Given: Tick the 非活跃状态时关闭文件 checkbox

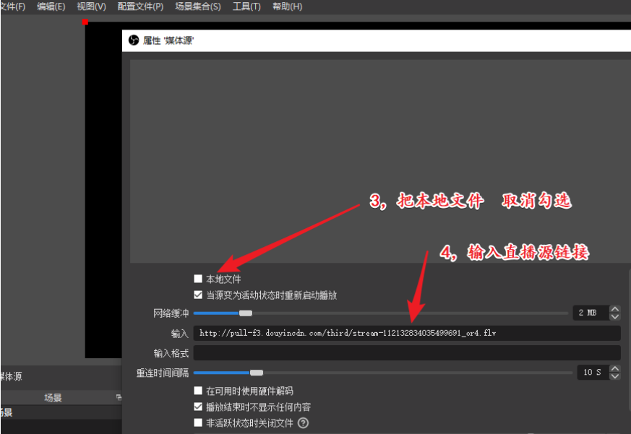Looking at the screenshot, I should (x=198, y=423).
